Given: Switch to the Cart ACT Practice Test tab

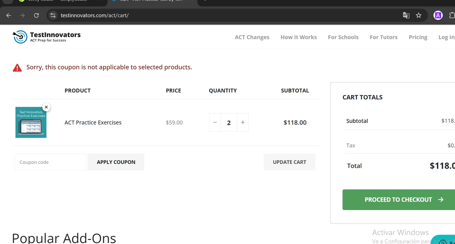Looking at the screenshot, I should point(152,1).
